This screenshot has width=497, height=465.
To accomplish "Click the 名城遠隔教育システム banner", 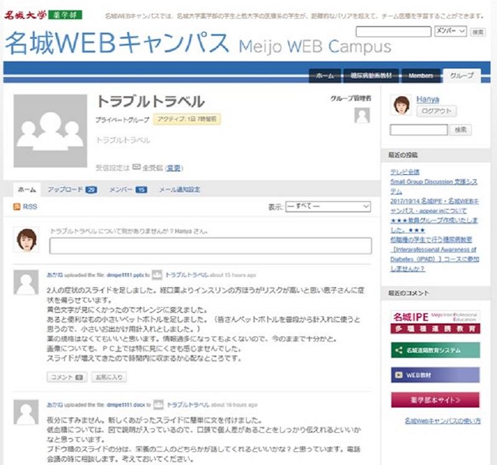I will 435,350.
